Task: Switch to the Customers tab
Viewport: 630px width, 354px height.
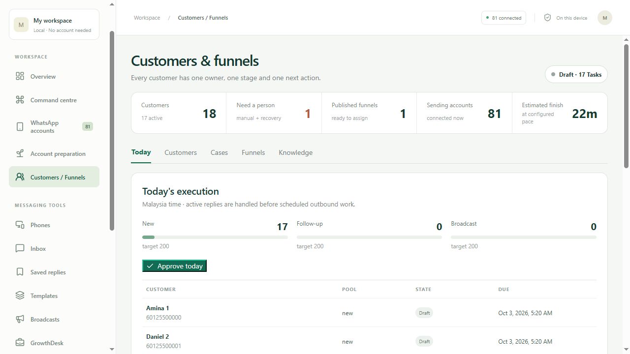Action: coord(181,152)
